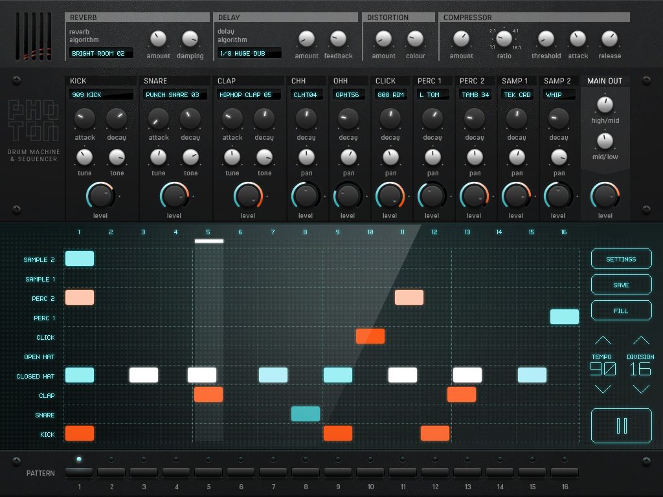
Task: Click the compressor attack knob
Action: [x=578, y=39]
